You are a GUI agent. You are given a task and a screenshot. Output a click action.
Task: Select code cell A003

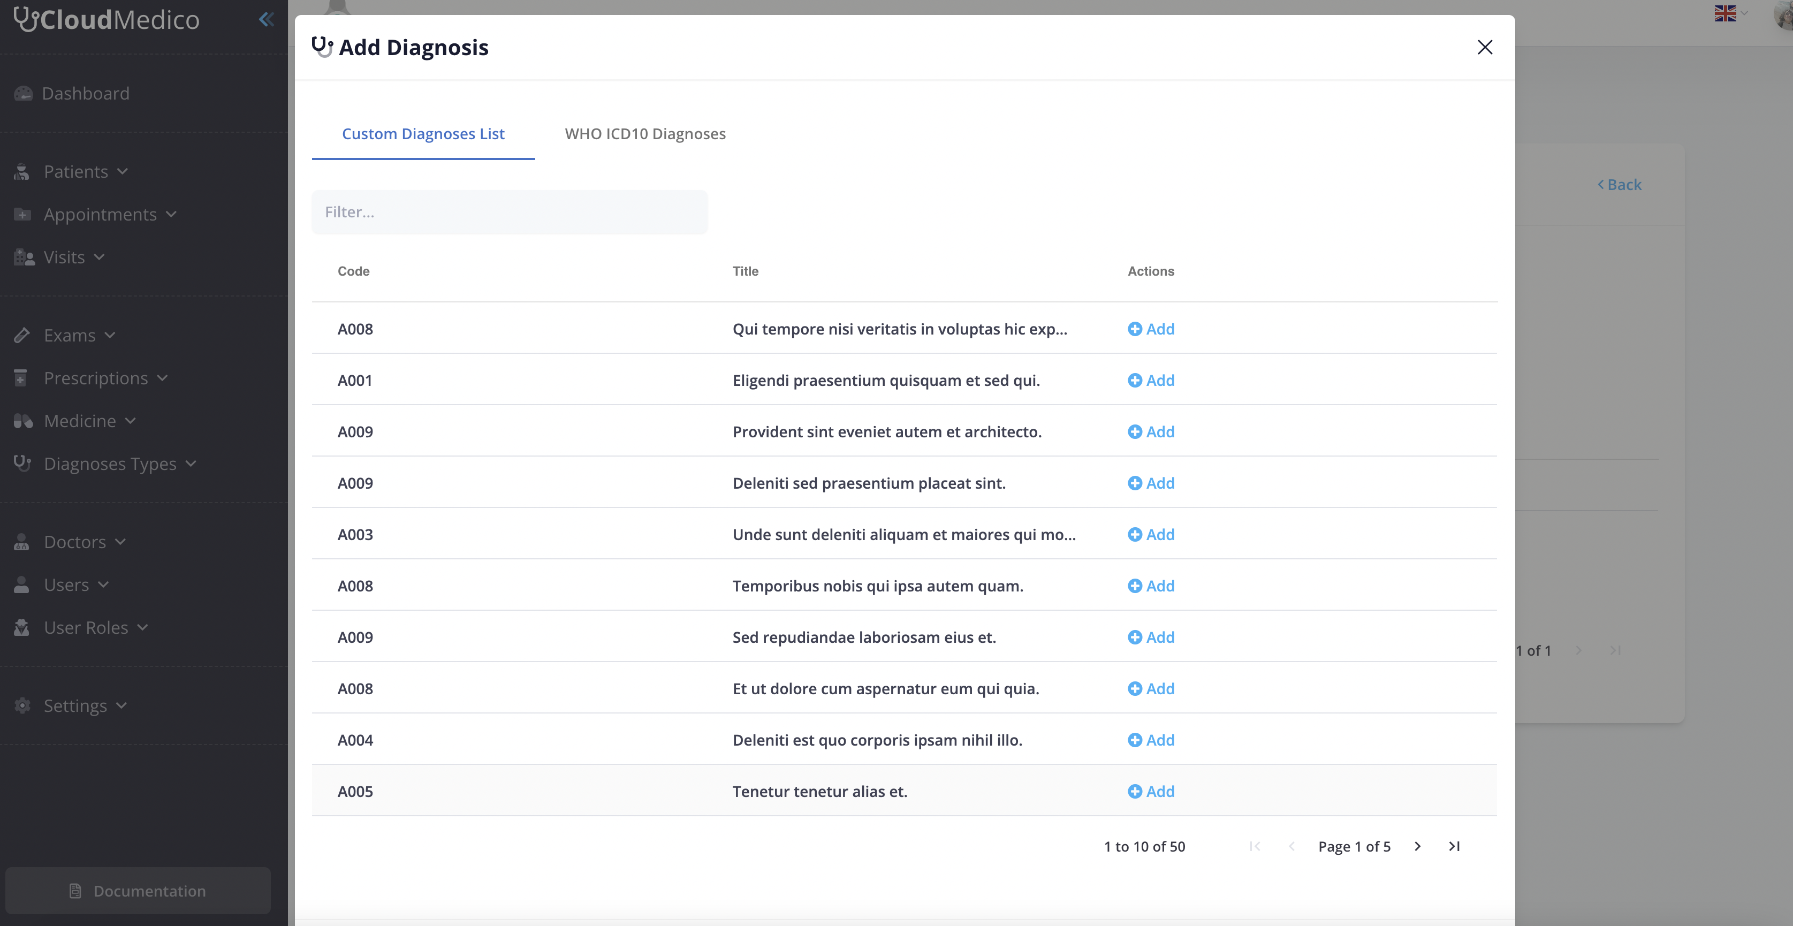point(355,535)
